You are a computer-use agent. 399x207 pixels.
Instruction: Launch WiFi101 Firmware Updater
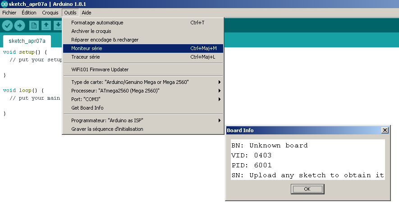pyautogui.click(x=143, y=69)
